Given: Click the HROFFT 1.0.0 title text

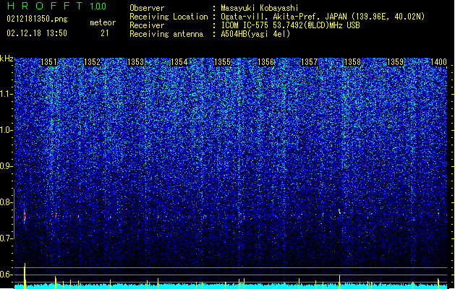Looking at the screenshot, I should click(57, 6).
